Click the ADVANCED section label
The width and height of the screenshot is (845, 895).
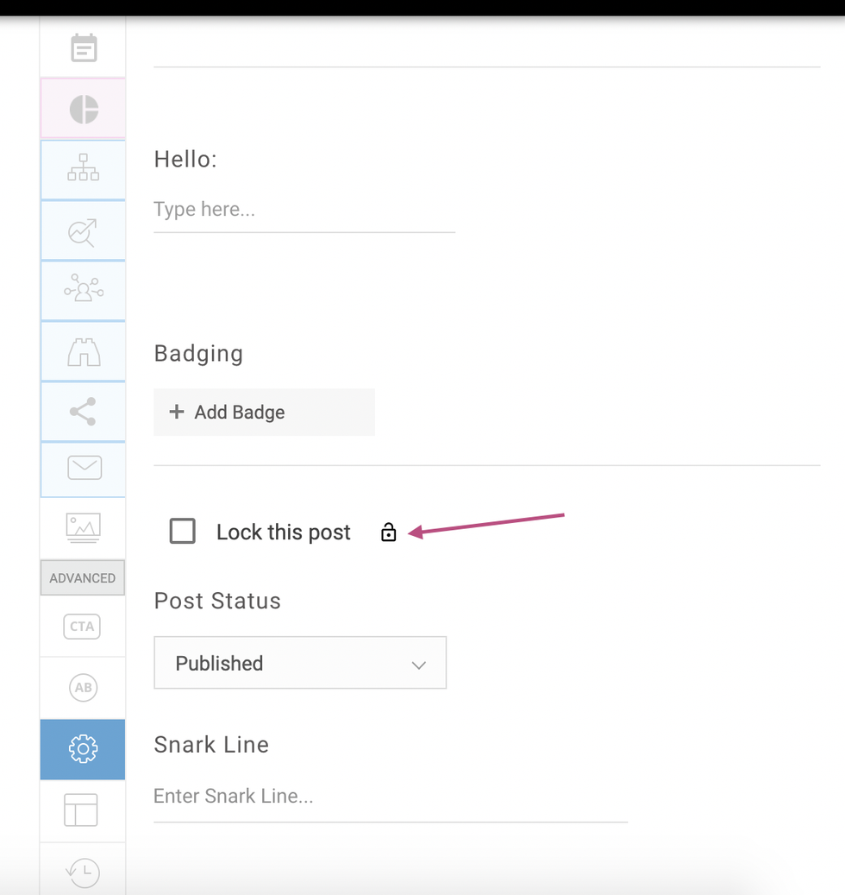[83, 578]
